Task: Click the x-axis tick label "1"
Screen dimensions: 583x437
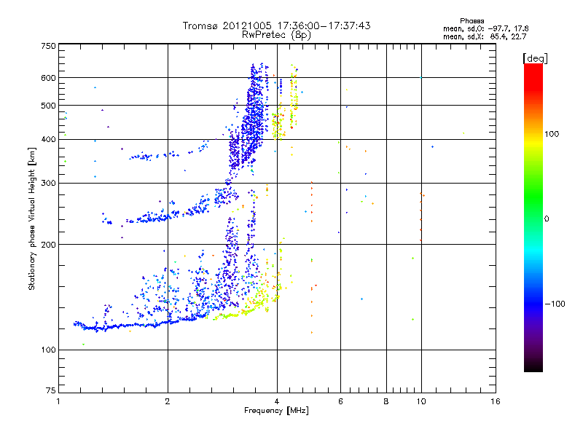Action: pos(58,401)
